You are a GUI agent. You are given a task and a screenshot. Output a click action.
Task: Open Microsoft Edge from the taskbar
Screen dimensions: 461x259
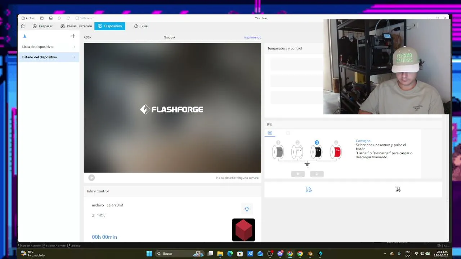[x=230, y=254]
